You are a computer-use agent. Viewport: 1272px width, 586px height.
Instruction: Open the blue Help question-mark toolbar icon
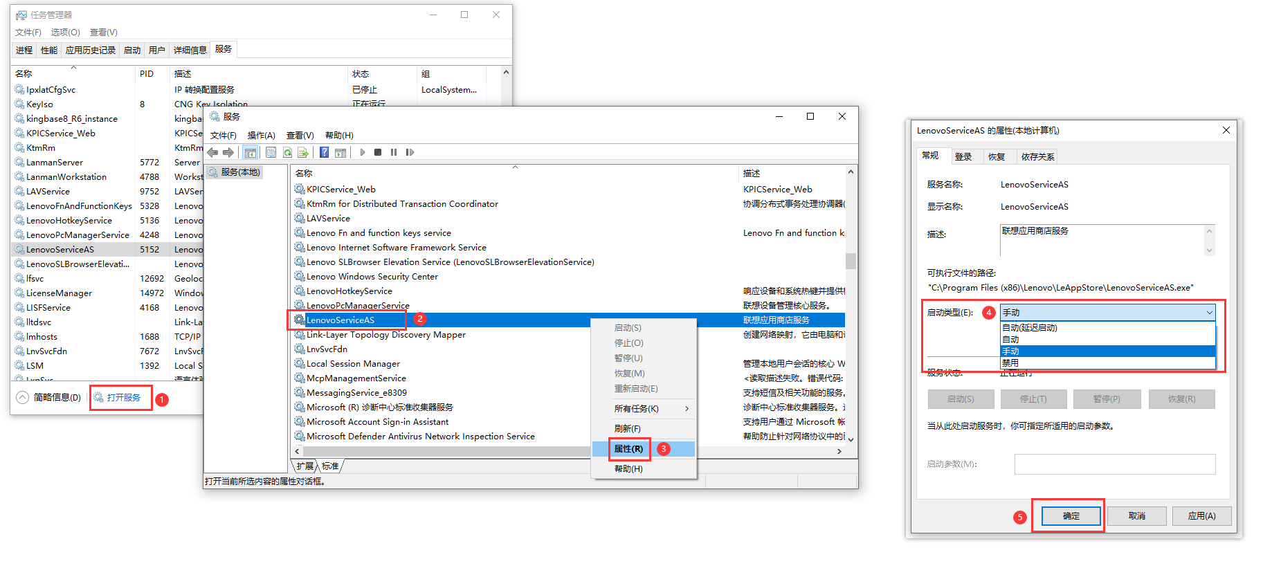(324, 152)
